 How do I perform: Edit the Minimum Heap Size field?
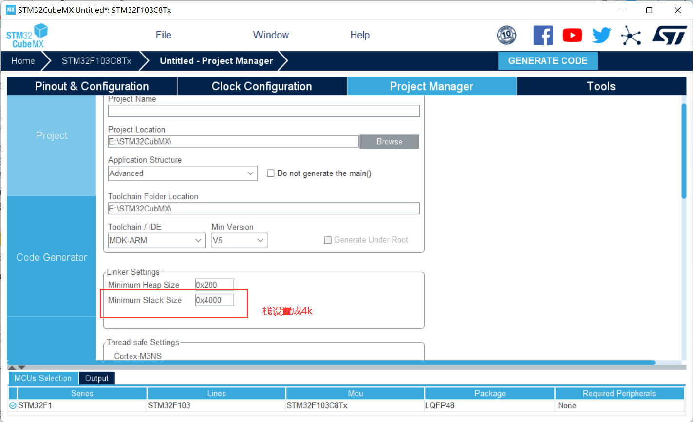(214, 285)
